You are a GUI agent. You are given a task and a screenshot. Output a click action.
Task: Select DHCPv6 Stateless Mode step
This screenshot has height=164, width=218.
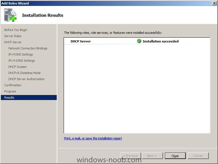(25, 73)
